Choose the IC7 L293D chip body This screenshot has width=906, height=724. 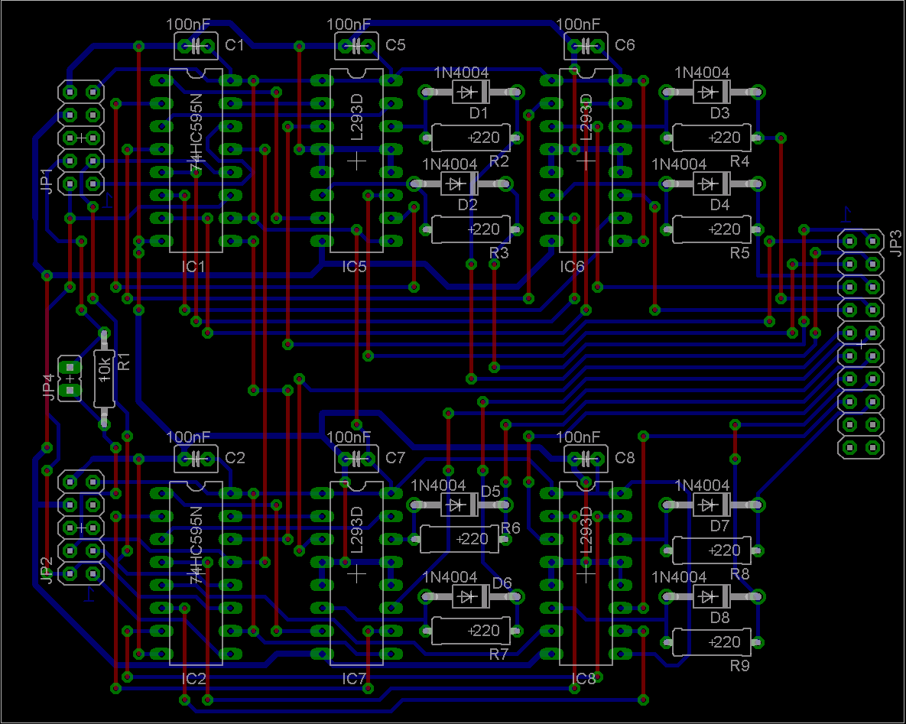click(x=356, y=573)
